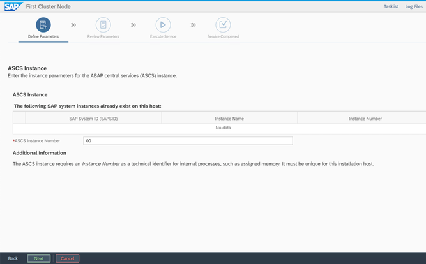Open the Log Files link
426x264 pixels.
pos(414,6)
